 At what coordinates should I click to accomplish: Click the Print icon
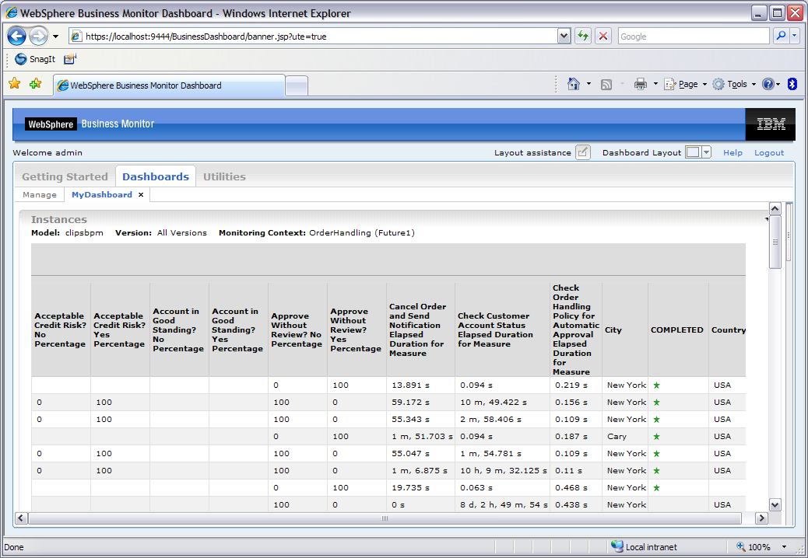pos(640,84)
